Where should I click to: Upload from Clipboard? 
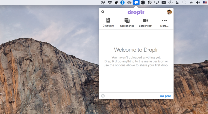point(108,22)
